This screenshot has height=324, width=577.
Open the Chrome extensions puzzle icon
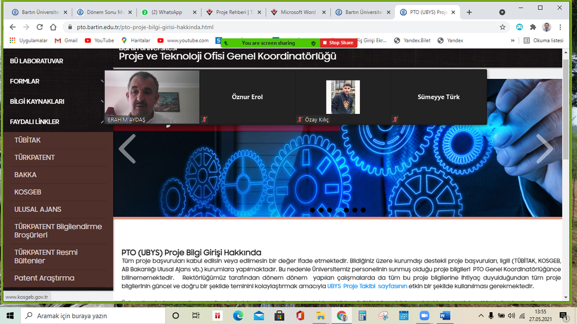click(x=532, y=27)
